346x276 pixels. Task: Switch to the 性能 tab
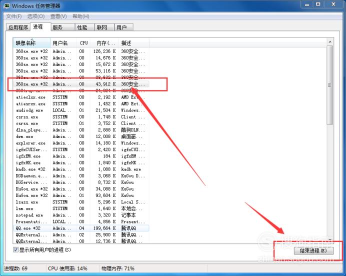(x=84, y=27)
